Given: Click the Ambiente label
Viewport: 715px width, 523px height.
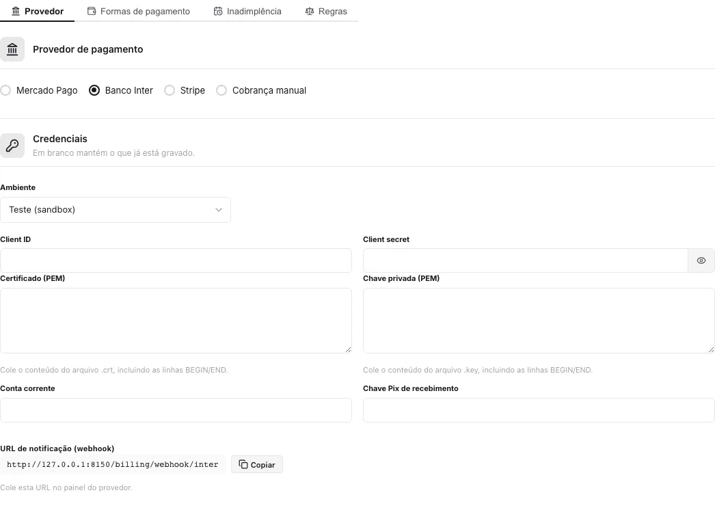Looking at the screenshot, I should 18,187.
